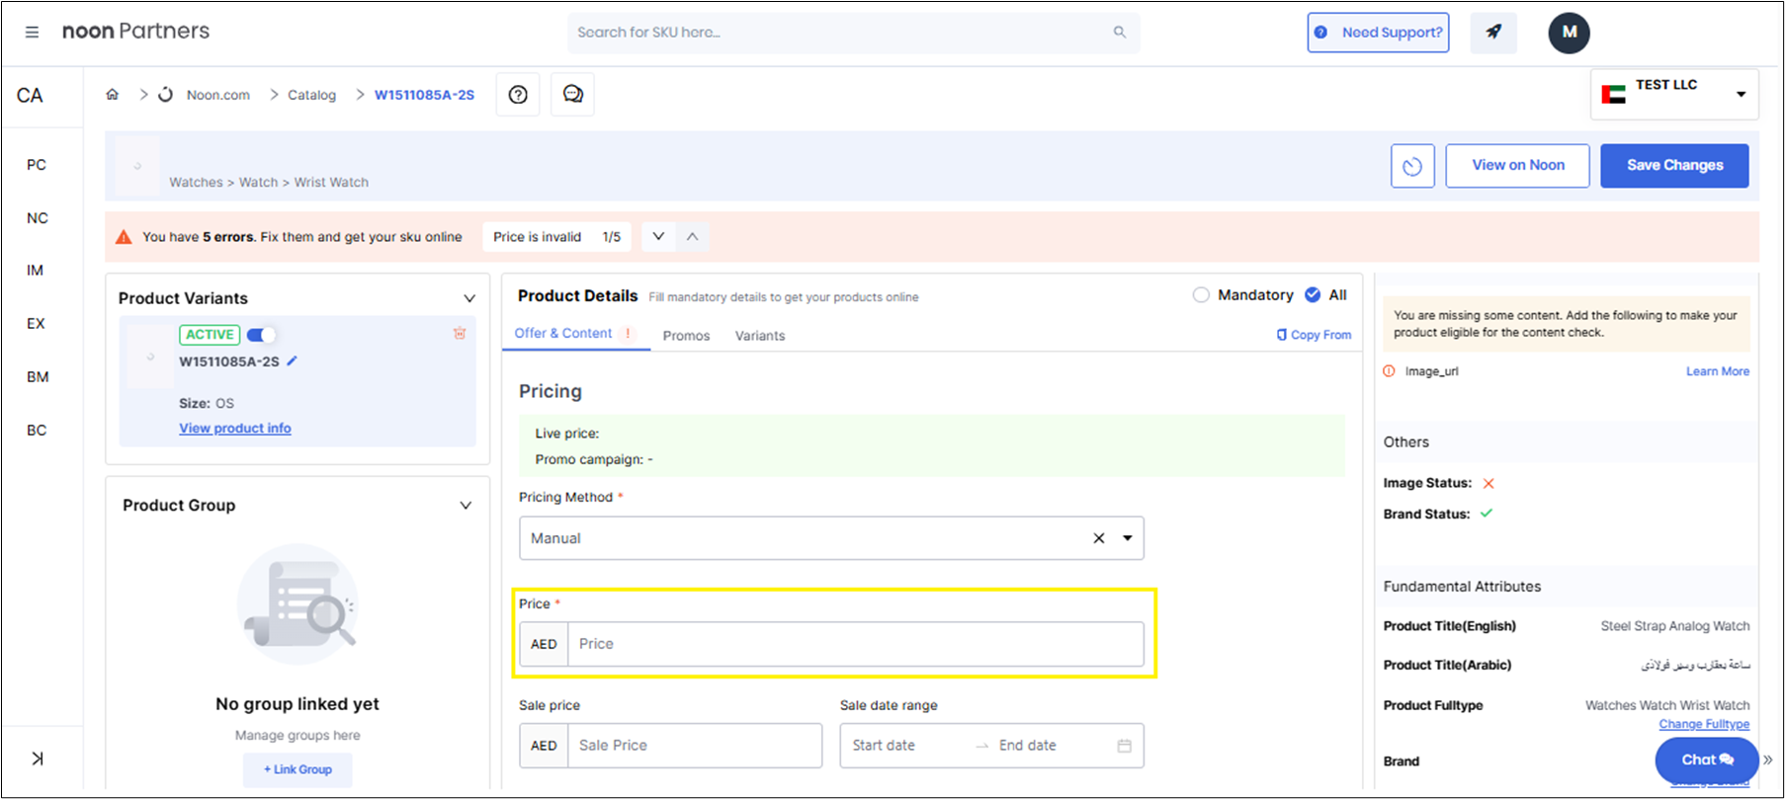Focus the SKU search field
Viewport: 1785px width, 799px height.
tap(853, 33)
